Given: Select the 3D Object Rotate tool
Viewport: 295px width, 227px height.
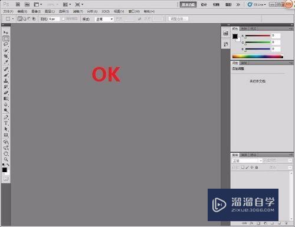Looking at the screenshot, I should (6, 142).
